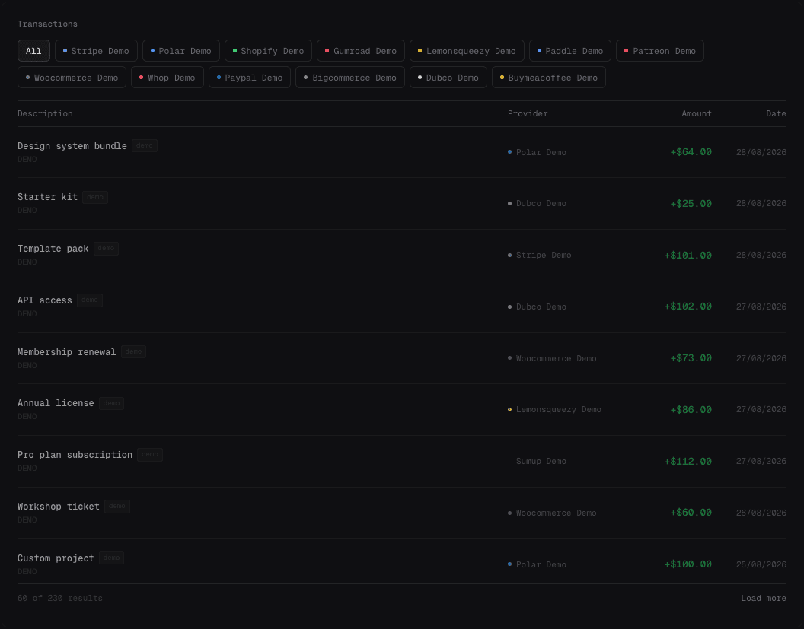Click the +$60.00 amount

click(691, 513)
